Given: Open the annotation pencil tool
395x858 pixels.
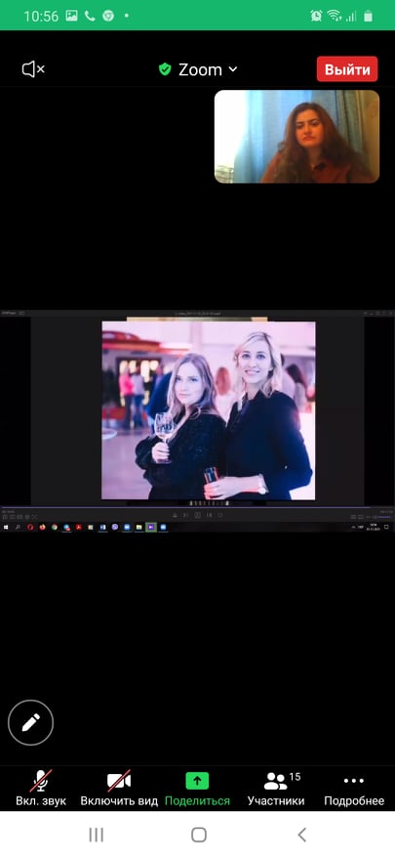Looking at the screenshot, I should coord(30,722).
